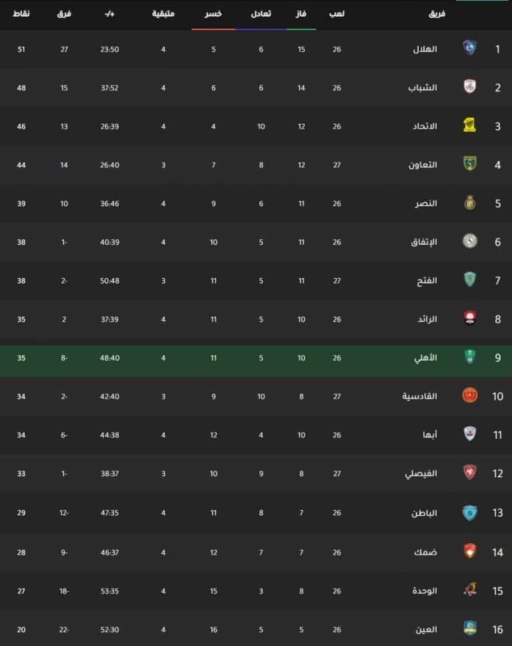The width and height of the screenshot is (512, 646).
Task: Click the Al-Raed red crest
Action: click(x=469, y=318)
